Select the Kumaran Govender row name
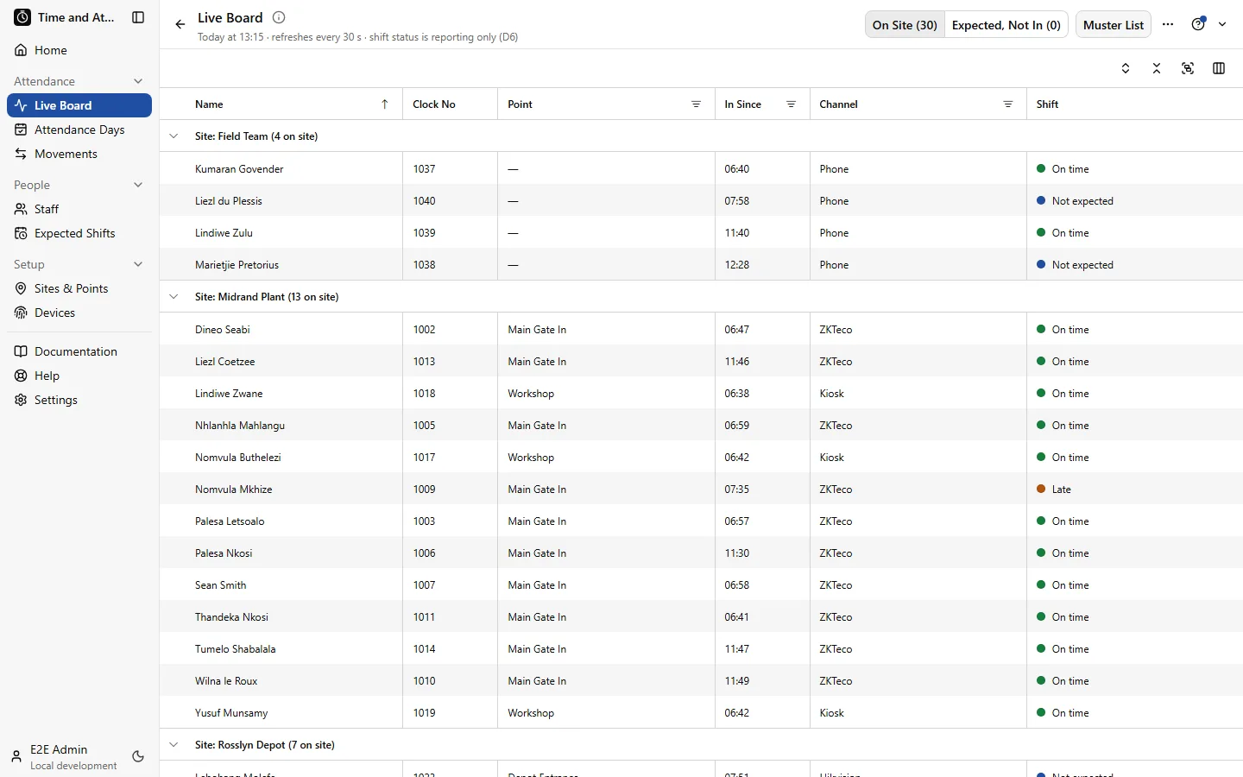The width and height of the screenshot is (1243, 777). [x=239, y=169]
